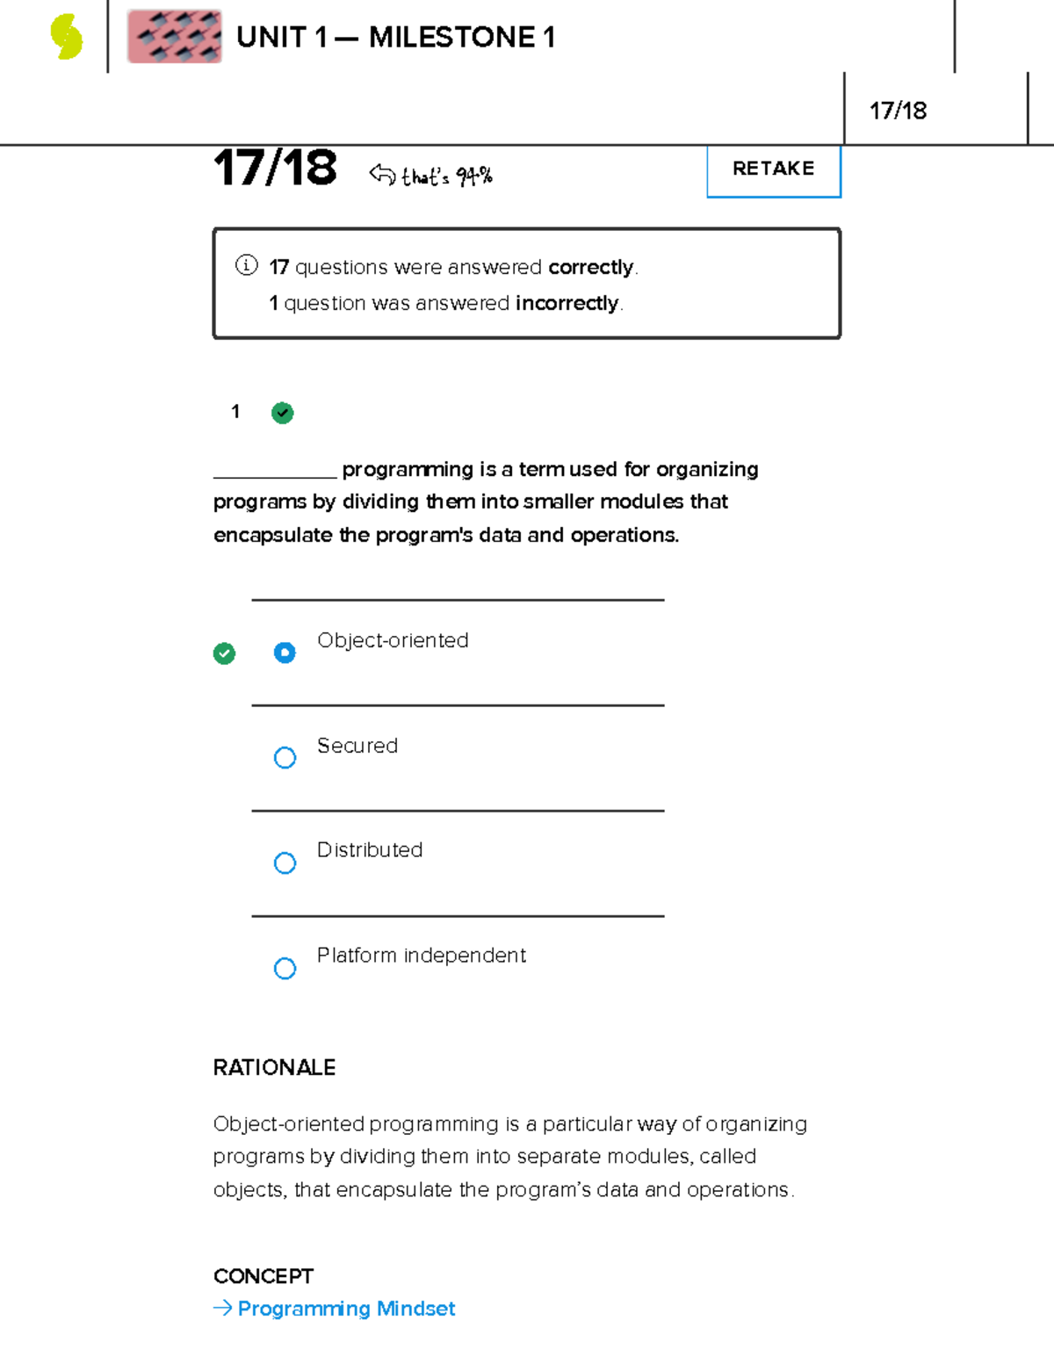Click the large 17/18 score heading
The height and width of the screenshot is (1364, 1054).
point(275,167)
